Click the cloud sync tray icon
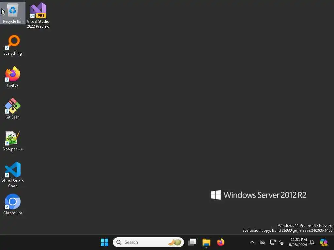334x250 pixels. point(263,242)
